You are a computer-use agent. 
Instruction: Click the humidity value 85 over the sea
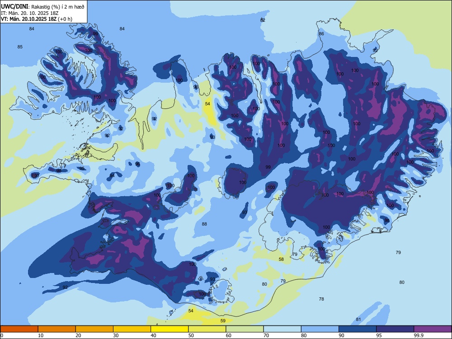20,47
